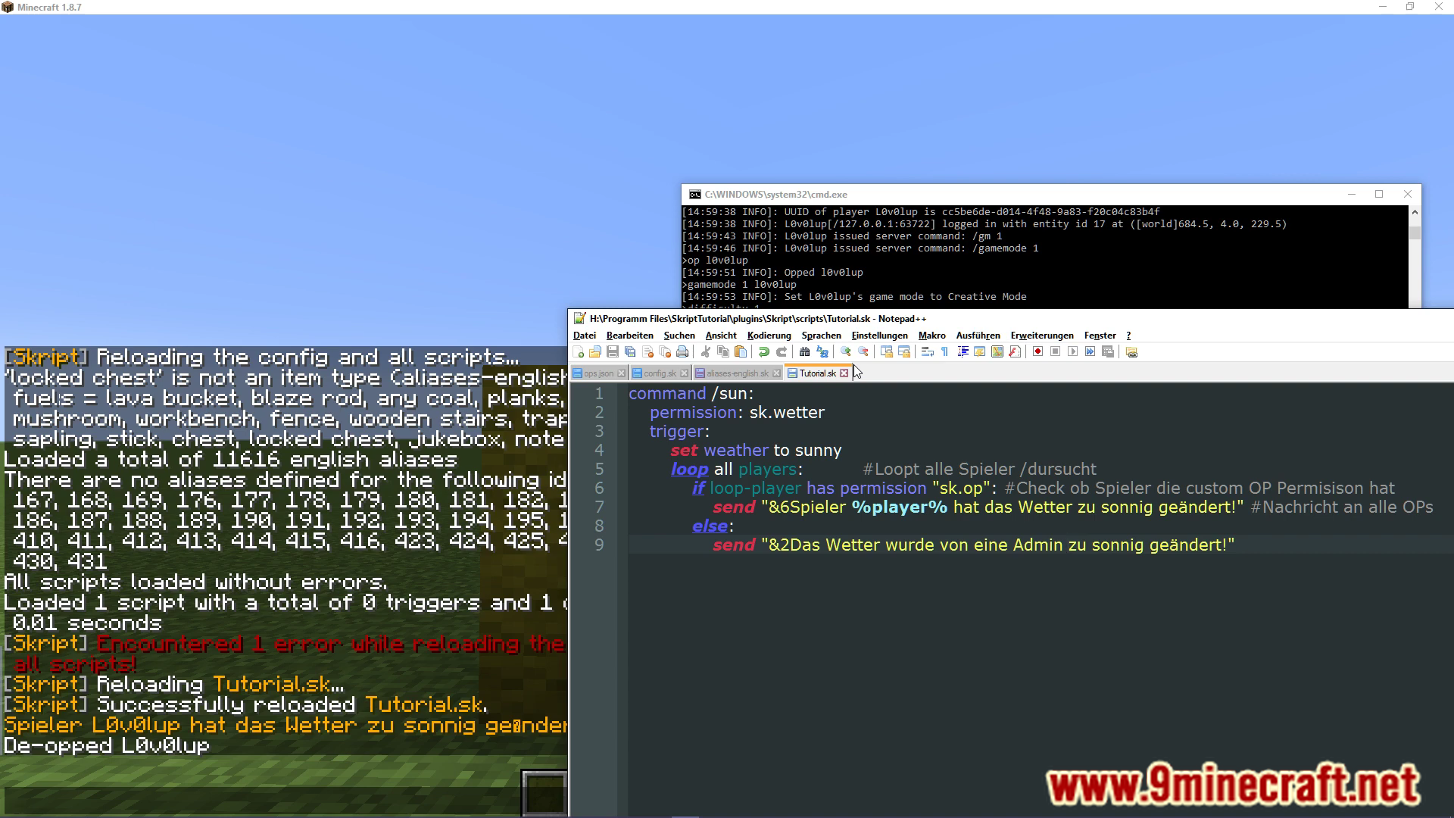
Task: Click Zoom In magnifier icon
Action: [x=846, y=351]
